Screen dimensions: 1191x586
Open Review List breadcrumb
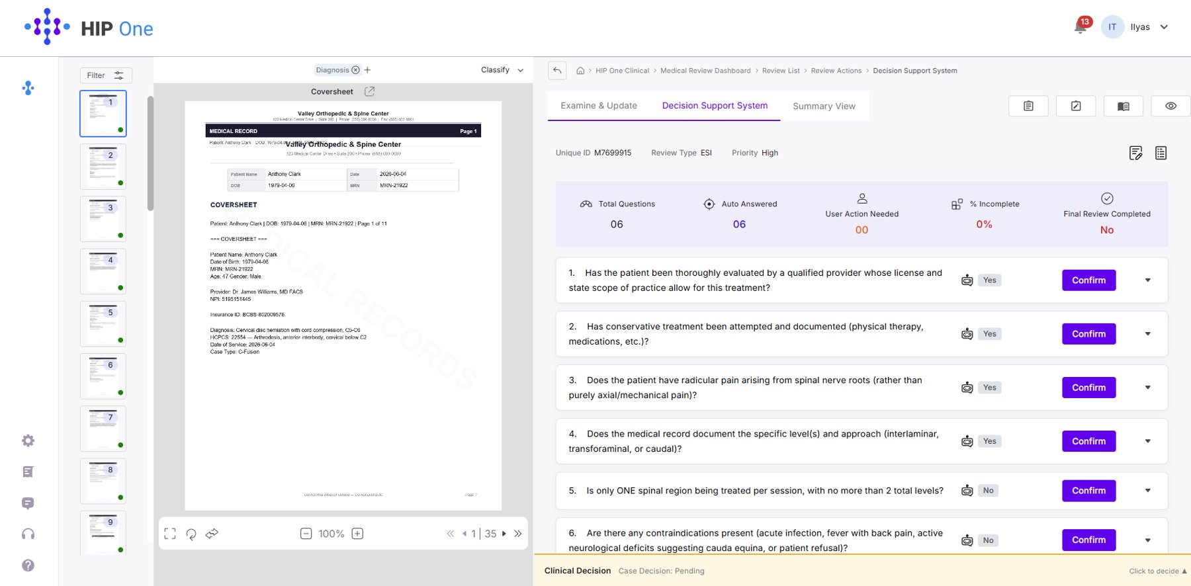coord(781,71)
